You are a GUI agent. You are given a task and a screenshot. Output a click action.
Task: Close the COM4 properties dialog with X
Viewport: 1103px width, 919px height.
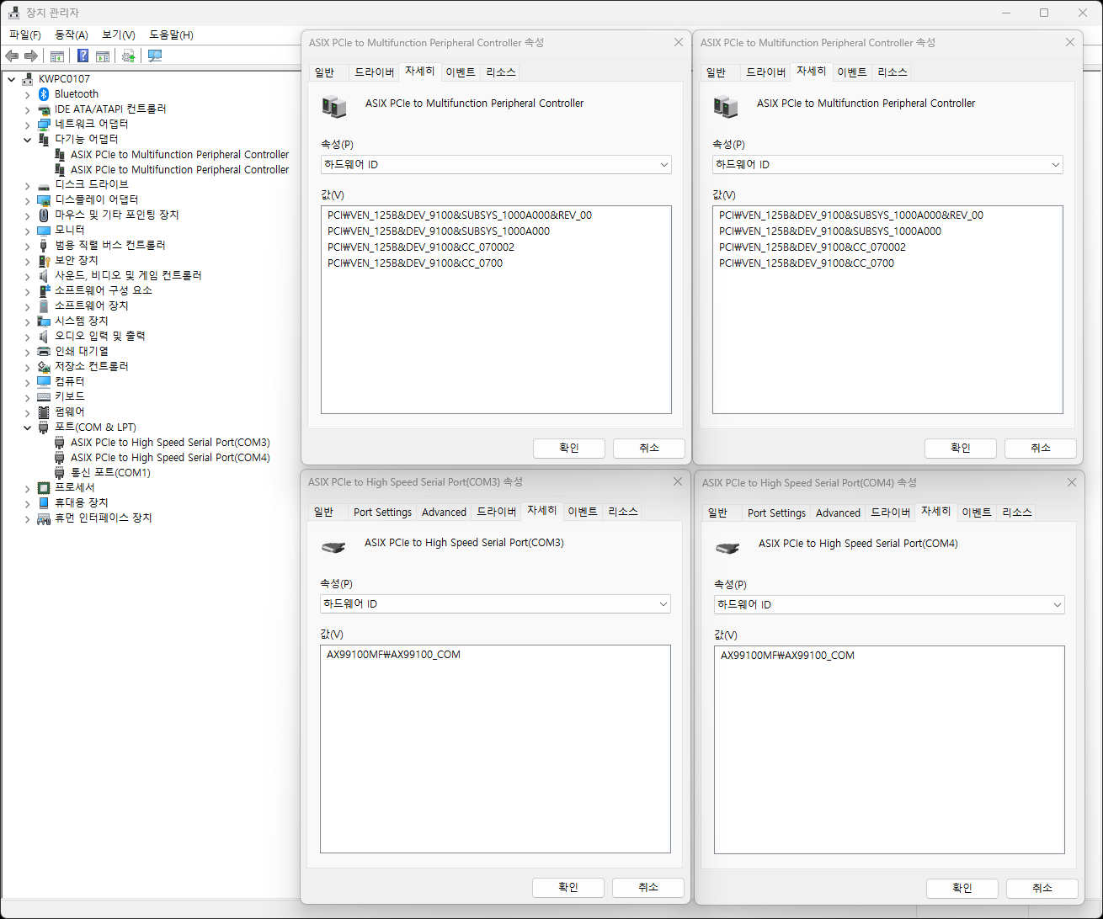click(1071, 483)
